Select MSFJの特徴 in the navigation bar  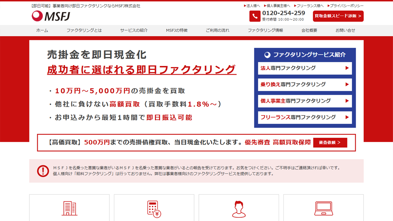coord(177,30)
